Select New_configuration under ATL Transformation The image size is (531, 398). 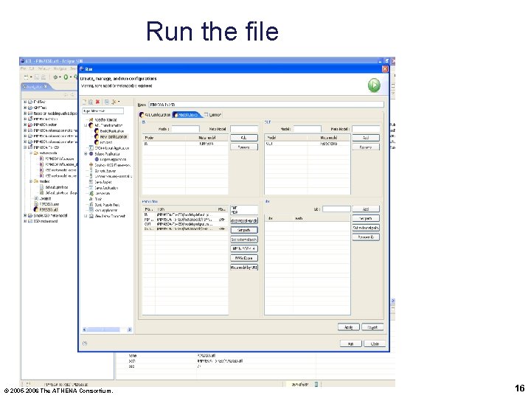pyautogui.click(x=111, y=137)
